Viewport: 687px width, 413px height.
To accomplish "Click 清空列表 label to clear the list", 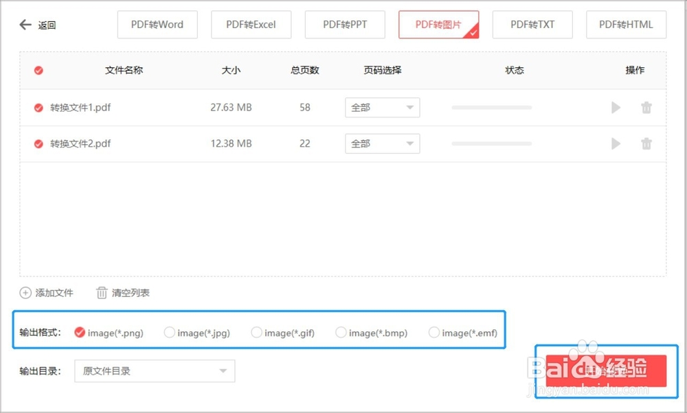I will coord(131,293).
